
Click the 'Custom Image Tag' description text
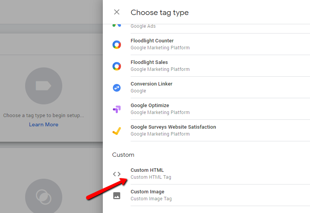[x=151, y=199]
